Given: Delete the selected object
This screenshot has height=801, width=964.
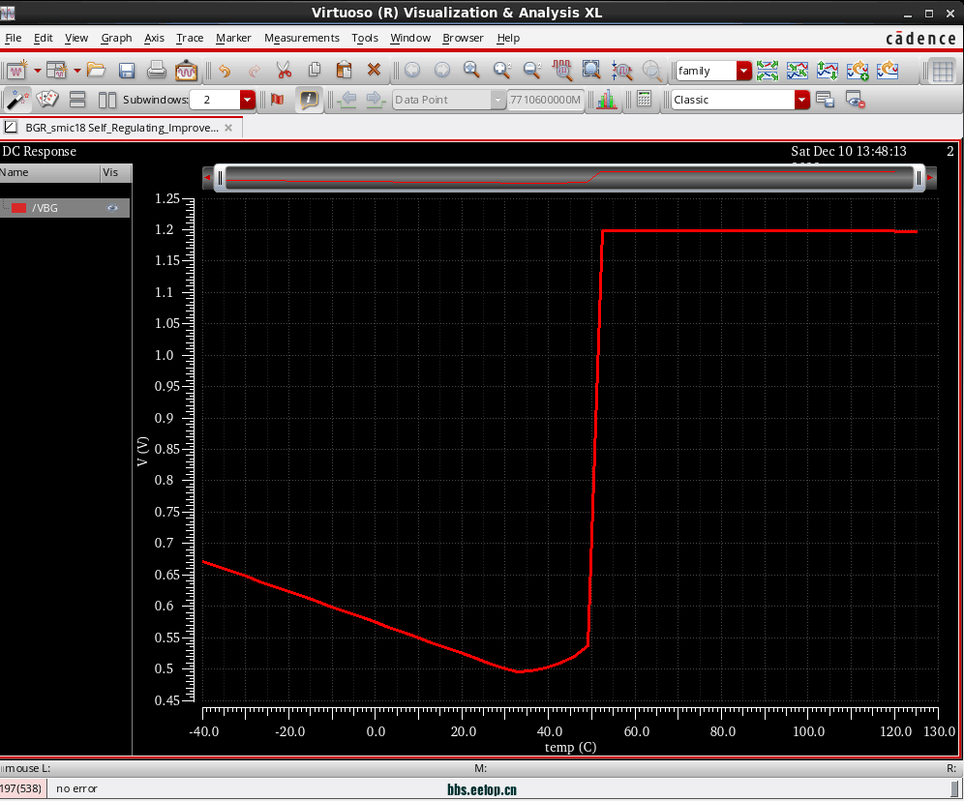Looking at the screenshot, I should pyautogui.click(x=374, y=70).
